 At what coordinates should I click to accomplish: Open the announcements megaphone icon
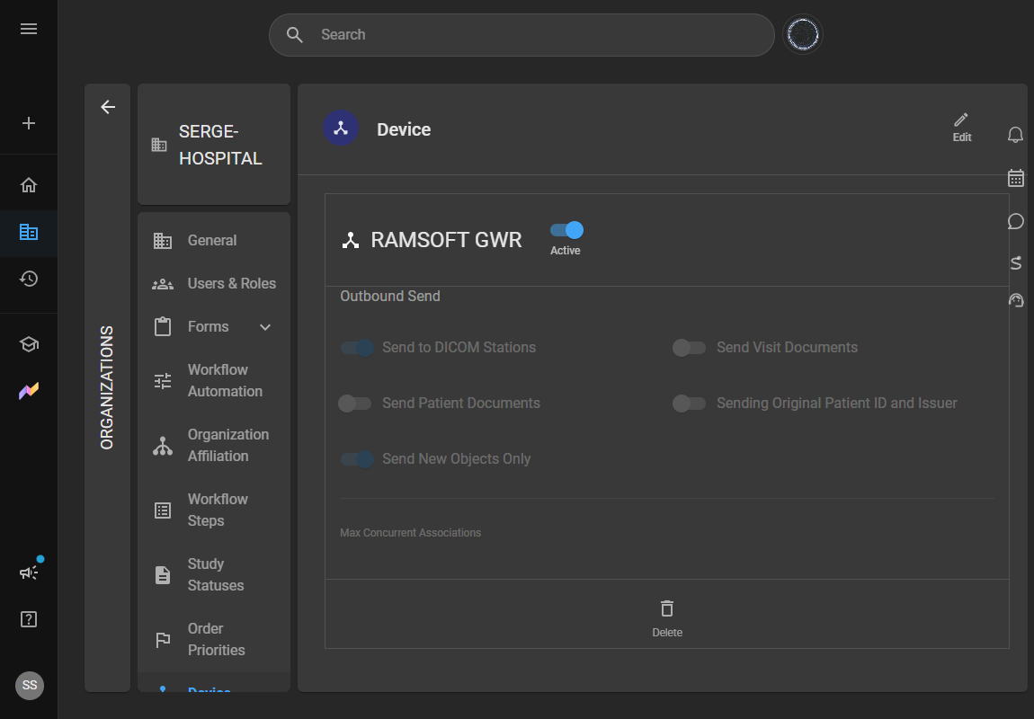pyautogui.click(x=29, y=572)
